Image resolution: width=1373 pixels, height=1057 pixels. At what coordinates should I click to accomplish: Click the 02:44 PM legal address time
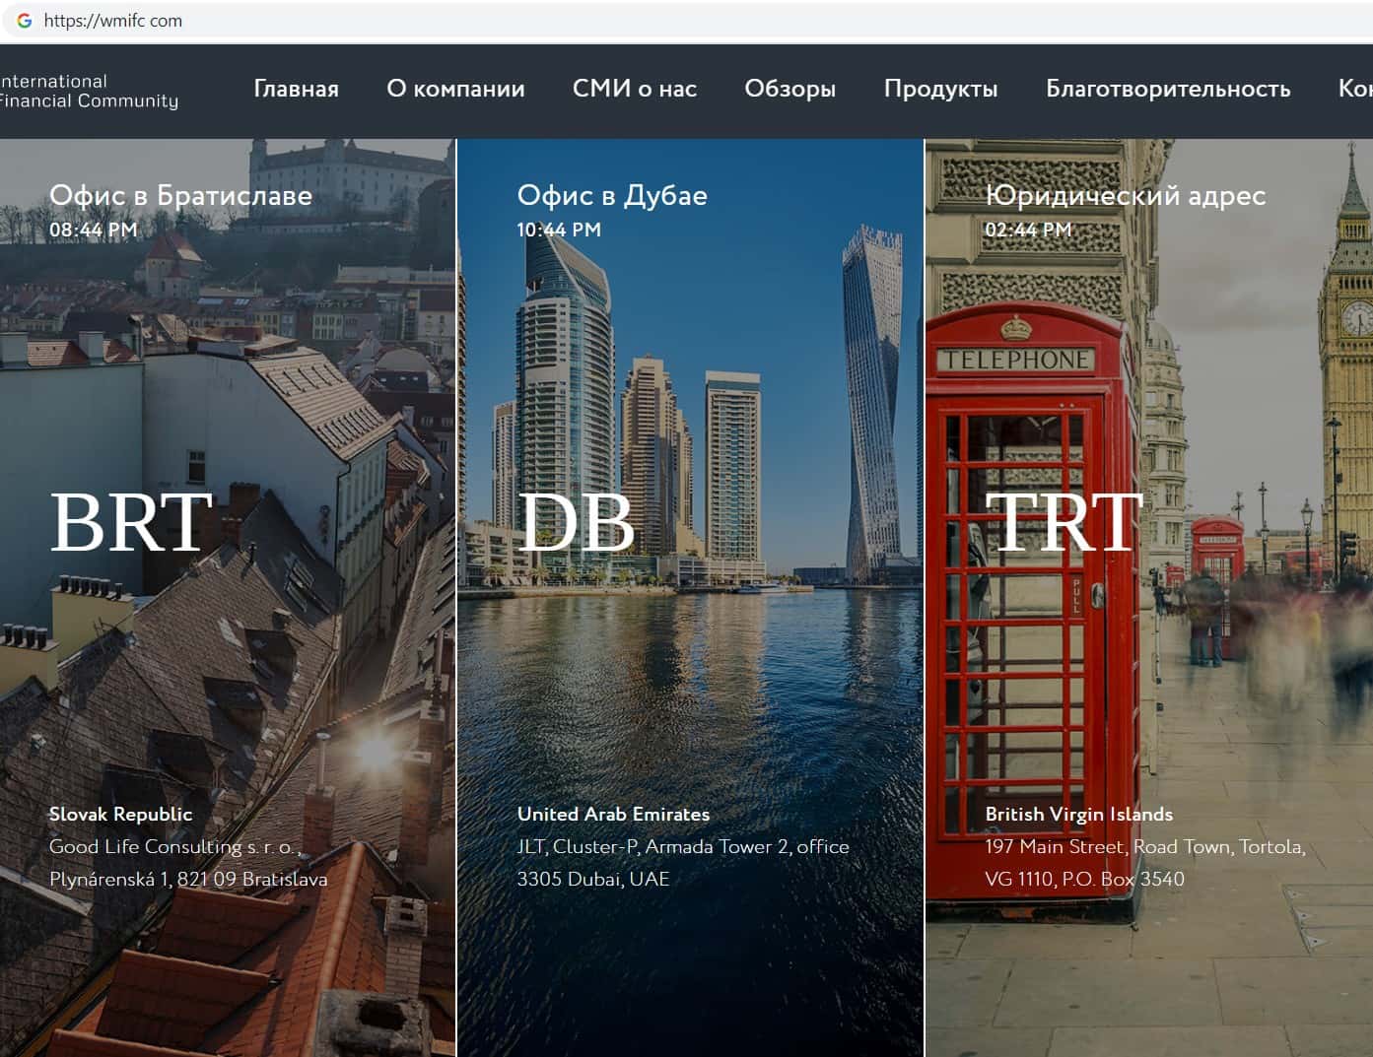pyautogui.click(x=1028, y=230)
